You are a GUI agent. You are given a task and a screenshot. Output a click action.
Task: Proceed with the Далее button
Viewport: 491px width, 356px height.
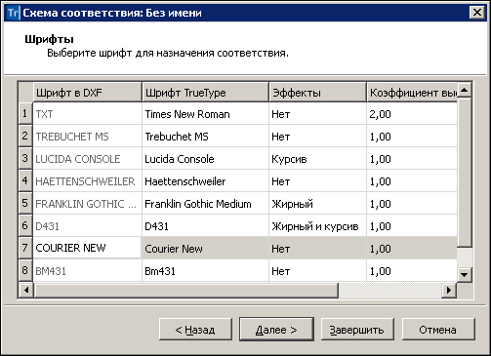click(276, 330)
